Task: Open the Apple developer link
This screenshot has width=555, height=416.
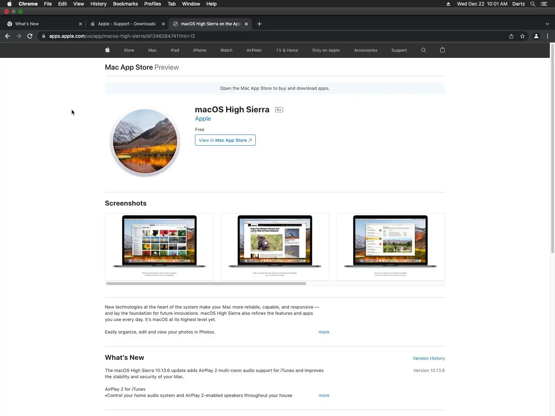Action: coord(203,119)
